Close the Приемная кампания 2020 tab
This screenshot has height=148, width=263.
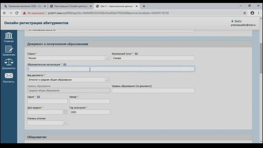[x=45, y=6]
